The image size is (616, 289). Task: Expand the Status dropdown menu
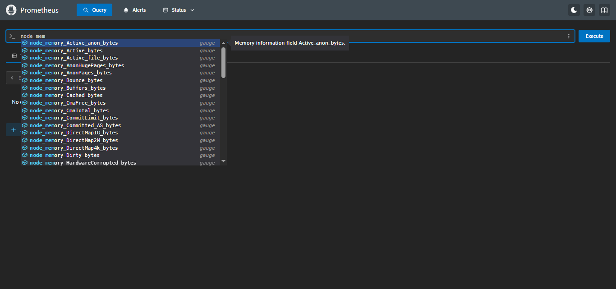click(x=179, y=10)
